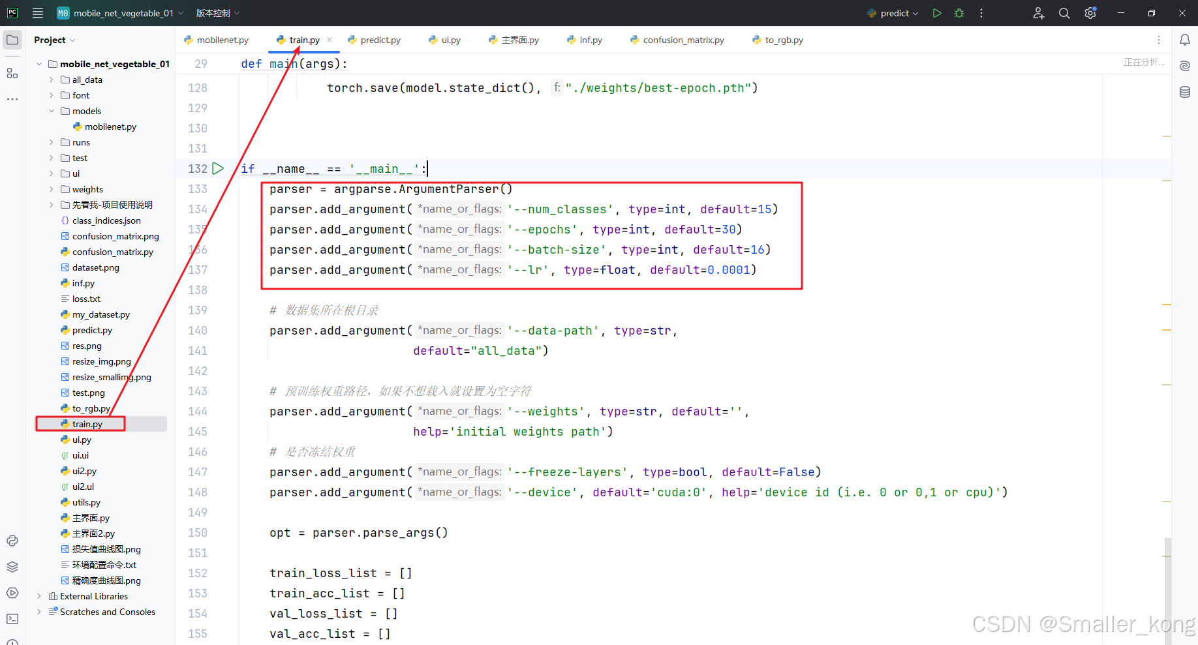Select 环境配置命令.txt file
Screen dimensions: 1198x645
tap(104, 565)
